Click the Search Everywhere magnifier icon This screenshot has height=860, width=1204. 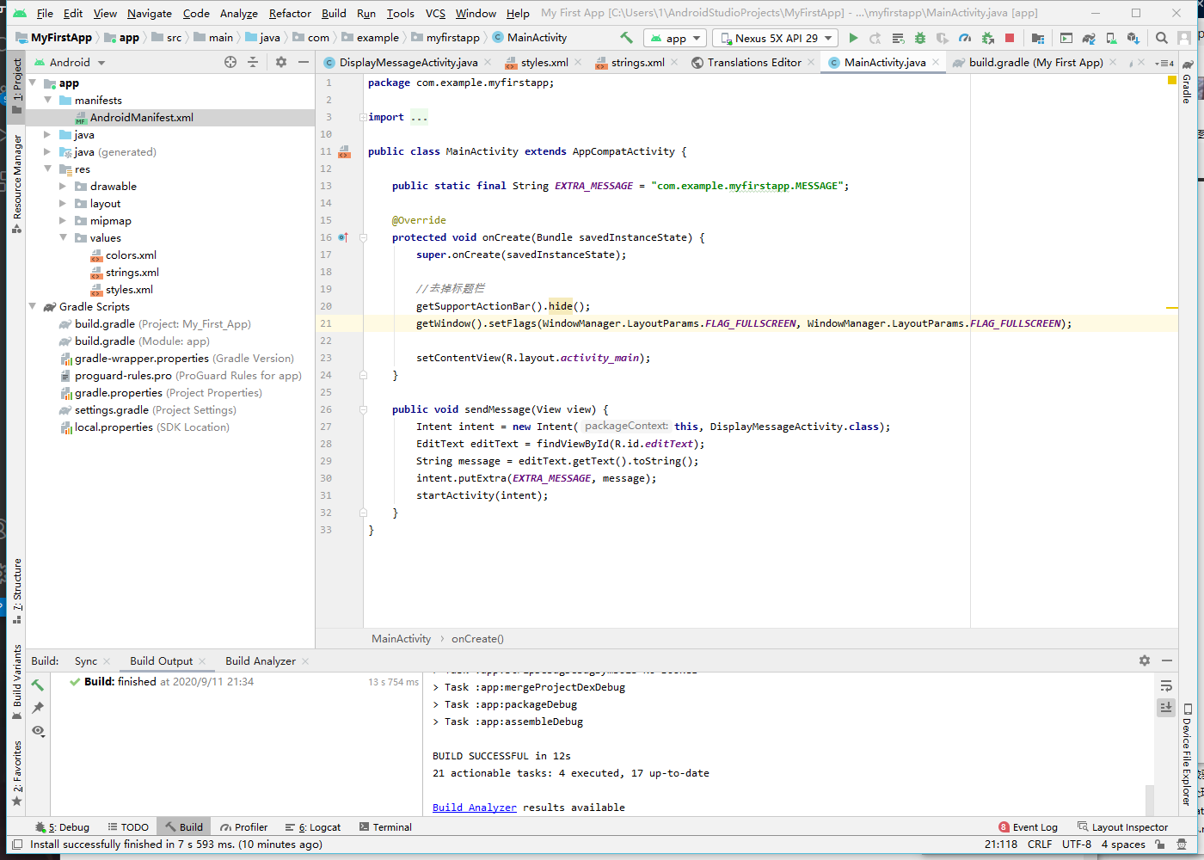(1162, 38)
